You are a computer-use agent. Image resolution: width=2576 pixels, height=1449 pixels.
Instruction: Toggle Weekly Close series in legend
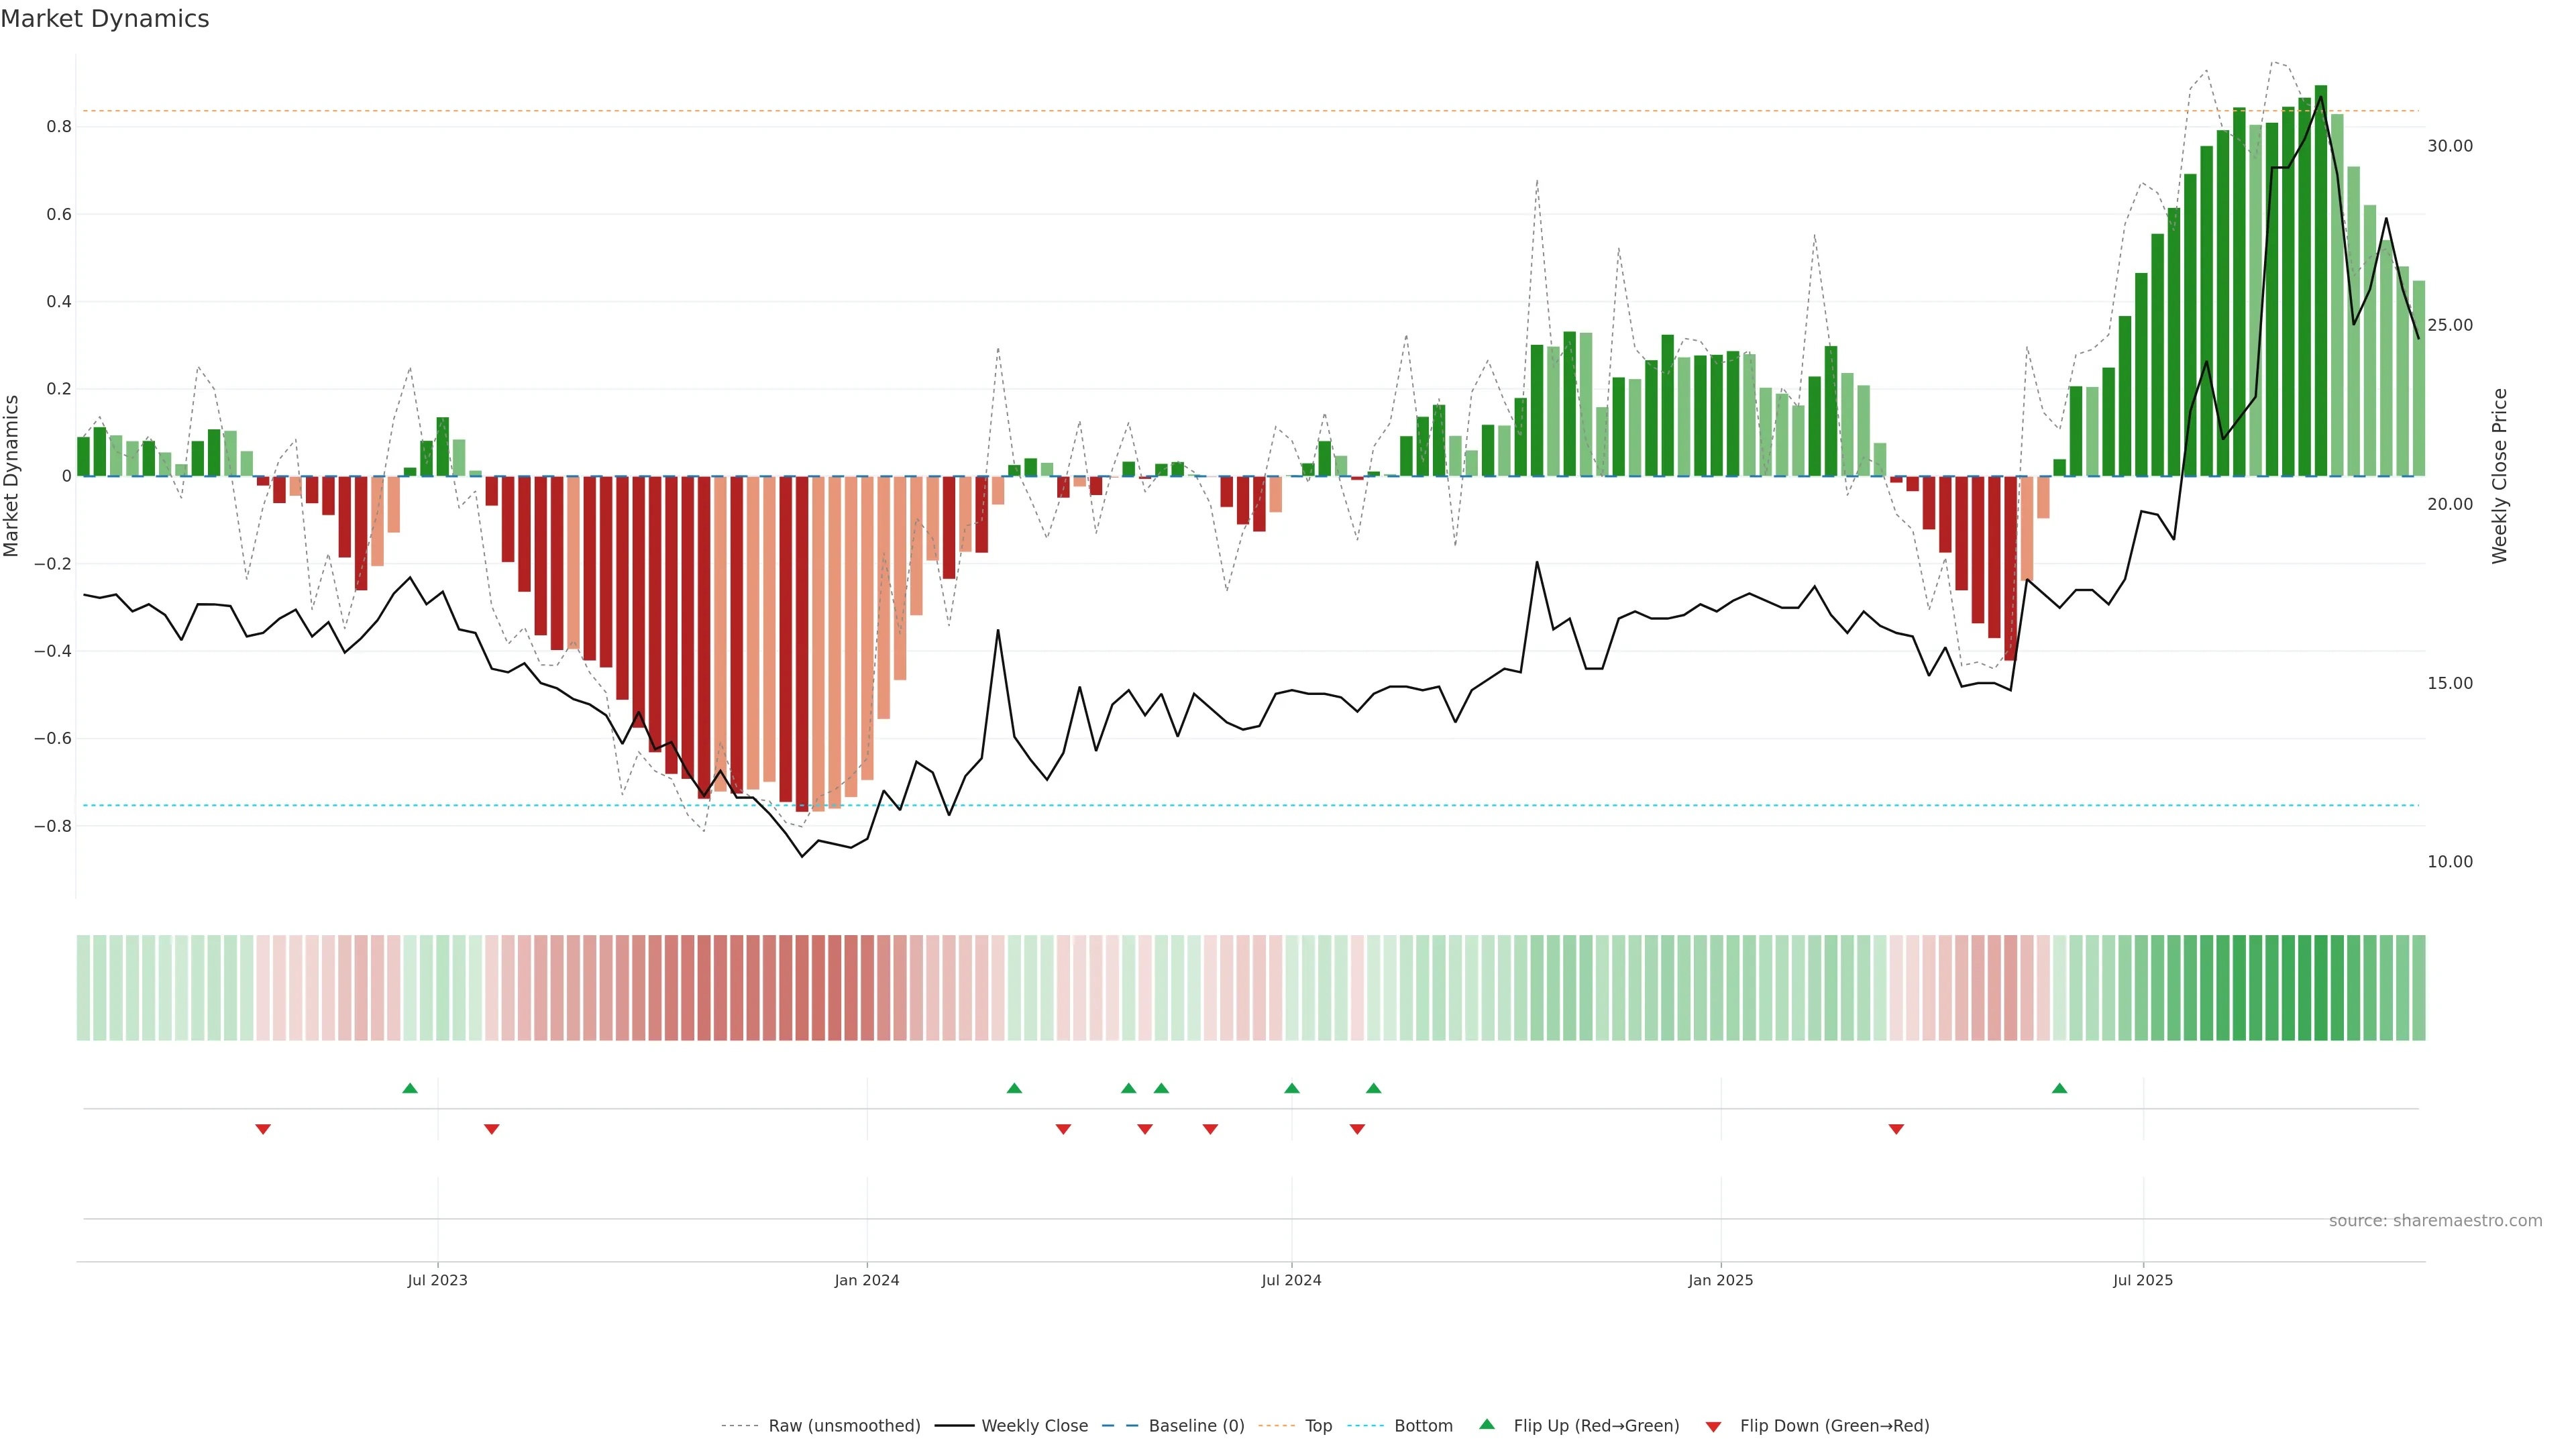(1034, 1425)
